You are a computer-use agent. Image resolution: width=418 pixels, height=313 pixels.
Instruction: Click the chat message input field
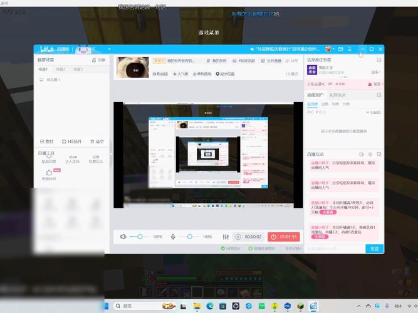335,249
